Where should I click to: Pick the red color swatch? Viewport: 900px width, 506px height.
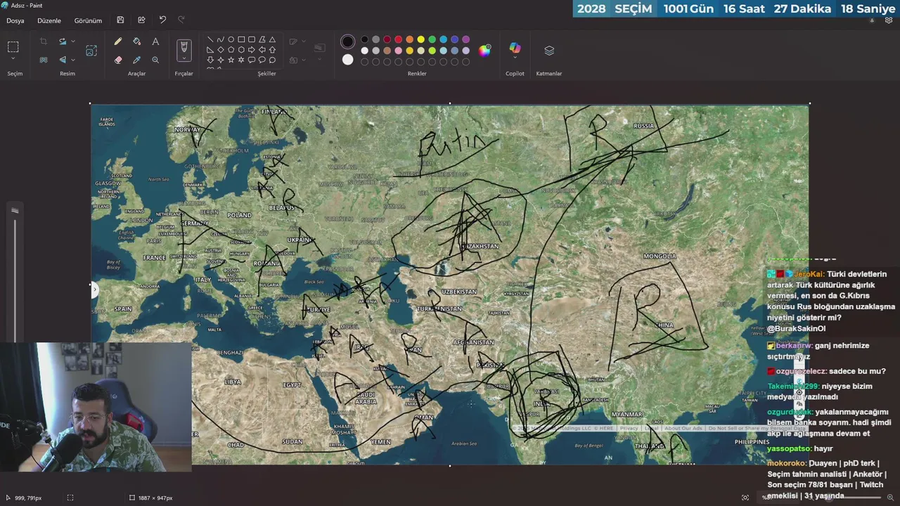coord(398,39)
